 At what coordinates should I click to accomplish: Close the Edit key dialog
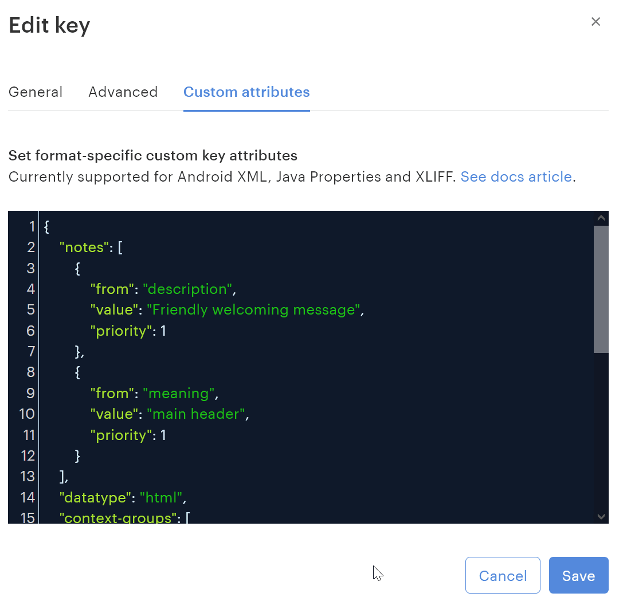(x=596, y=22)
